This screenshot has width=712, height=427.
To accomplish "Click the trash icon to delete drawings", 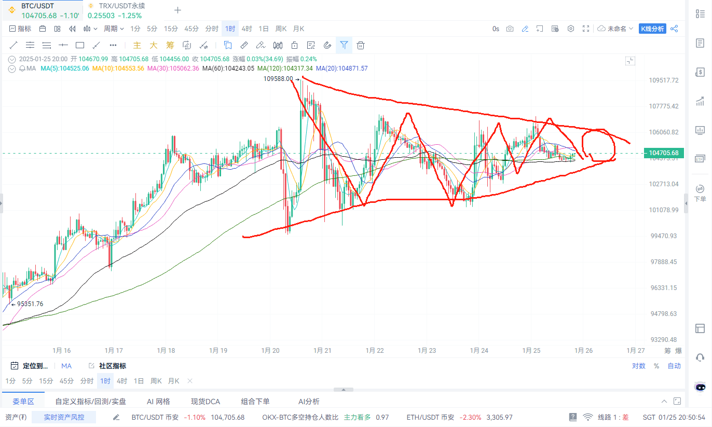I will pyautogui.click(x=361, y=45).
